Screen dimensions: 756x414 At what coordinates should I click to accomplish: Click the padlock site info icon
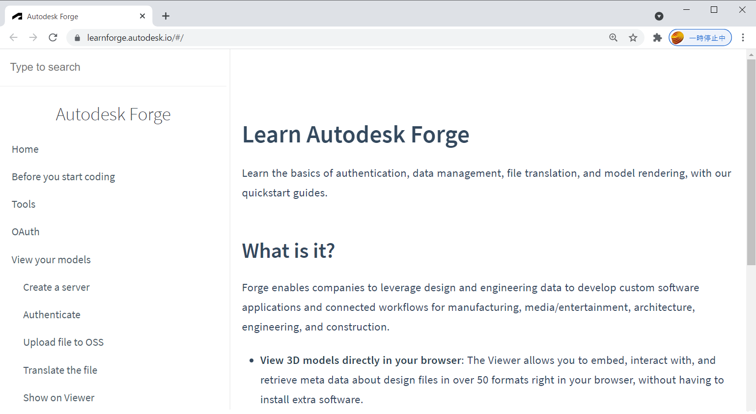(77, 38)
